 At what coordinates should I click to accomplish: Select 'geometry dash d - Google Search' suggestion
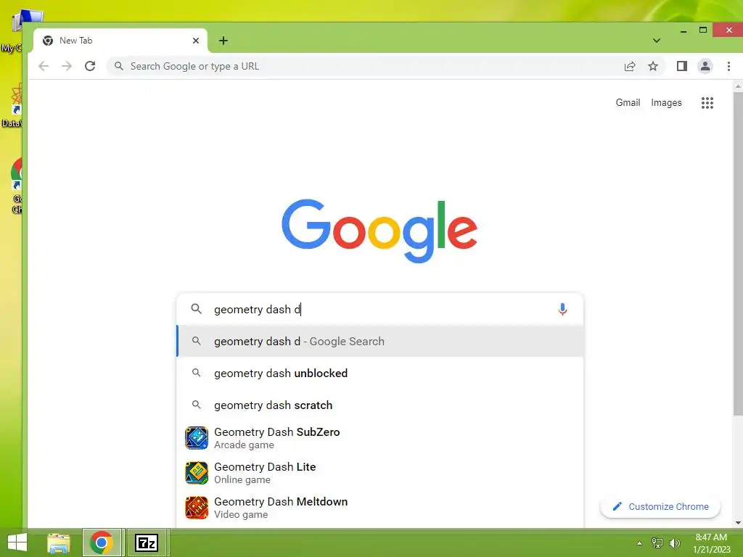coord(380,342)
